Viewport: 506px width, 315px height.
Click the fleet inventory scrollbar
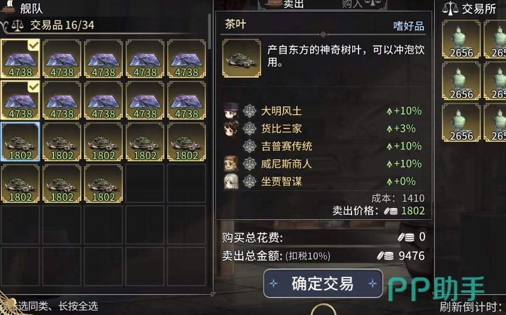point(209,32)
